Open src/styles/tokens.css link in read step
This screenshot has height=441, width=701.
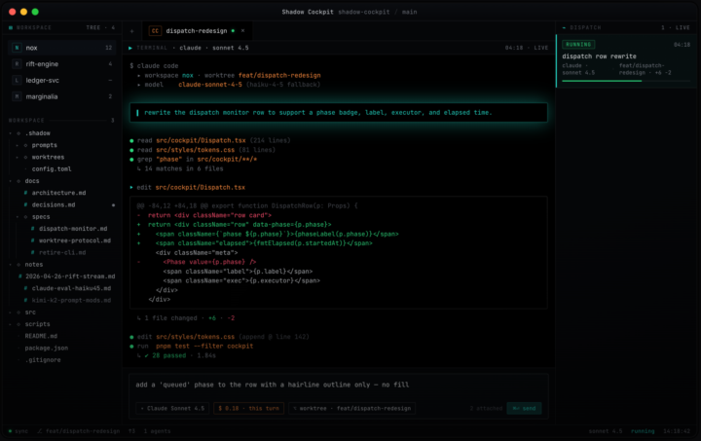click(195, 150)
